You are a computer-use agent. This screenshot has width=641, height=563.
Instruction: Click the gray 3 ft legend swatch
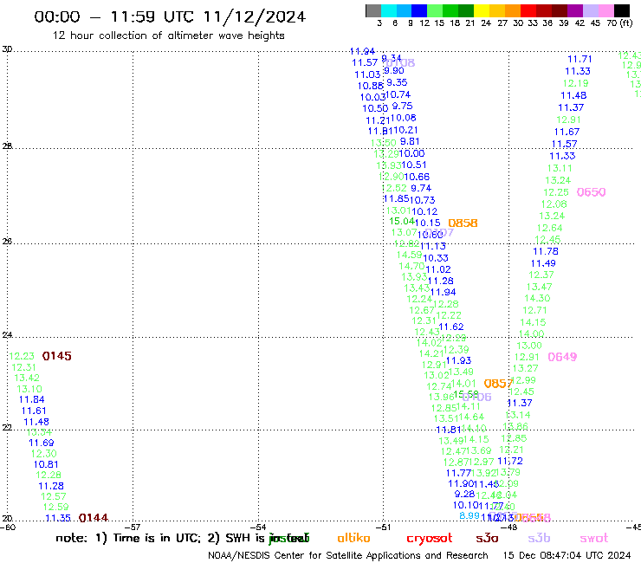[373, 10]
